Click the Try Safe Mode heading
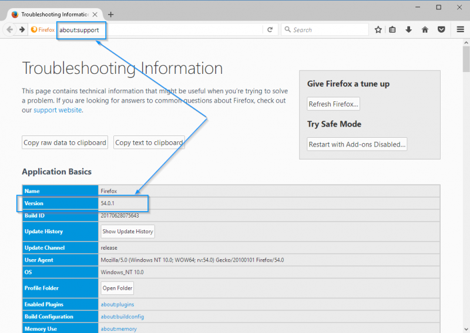 click(x=334, y=124)
